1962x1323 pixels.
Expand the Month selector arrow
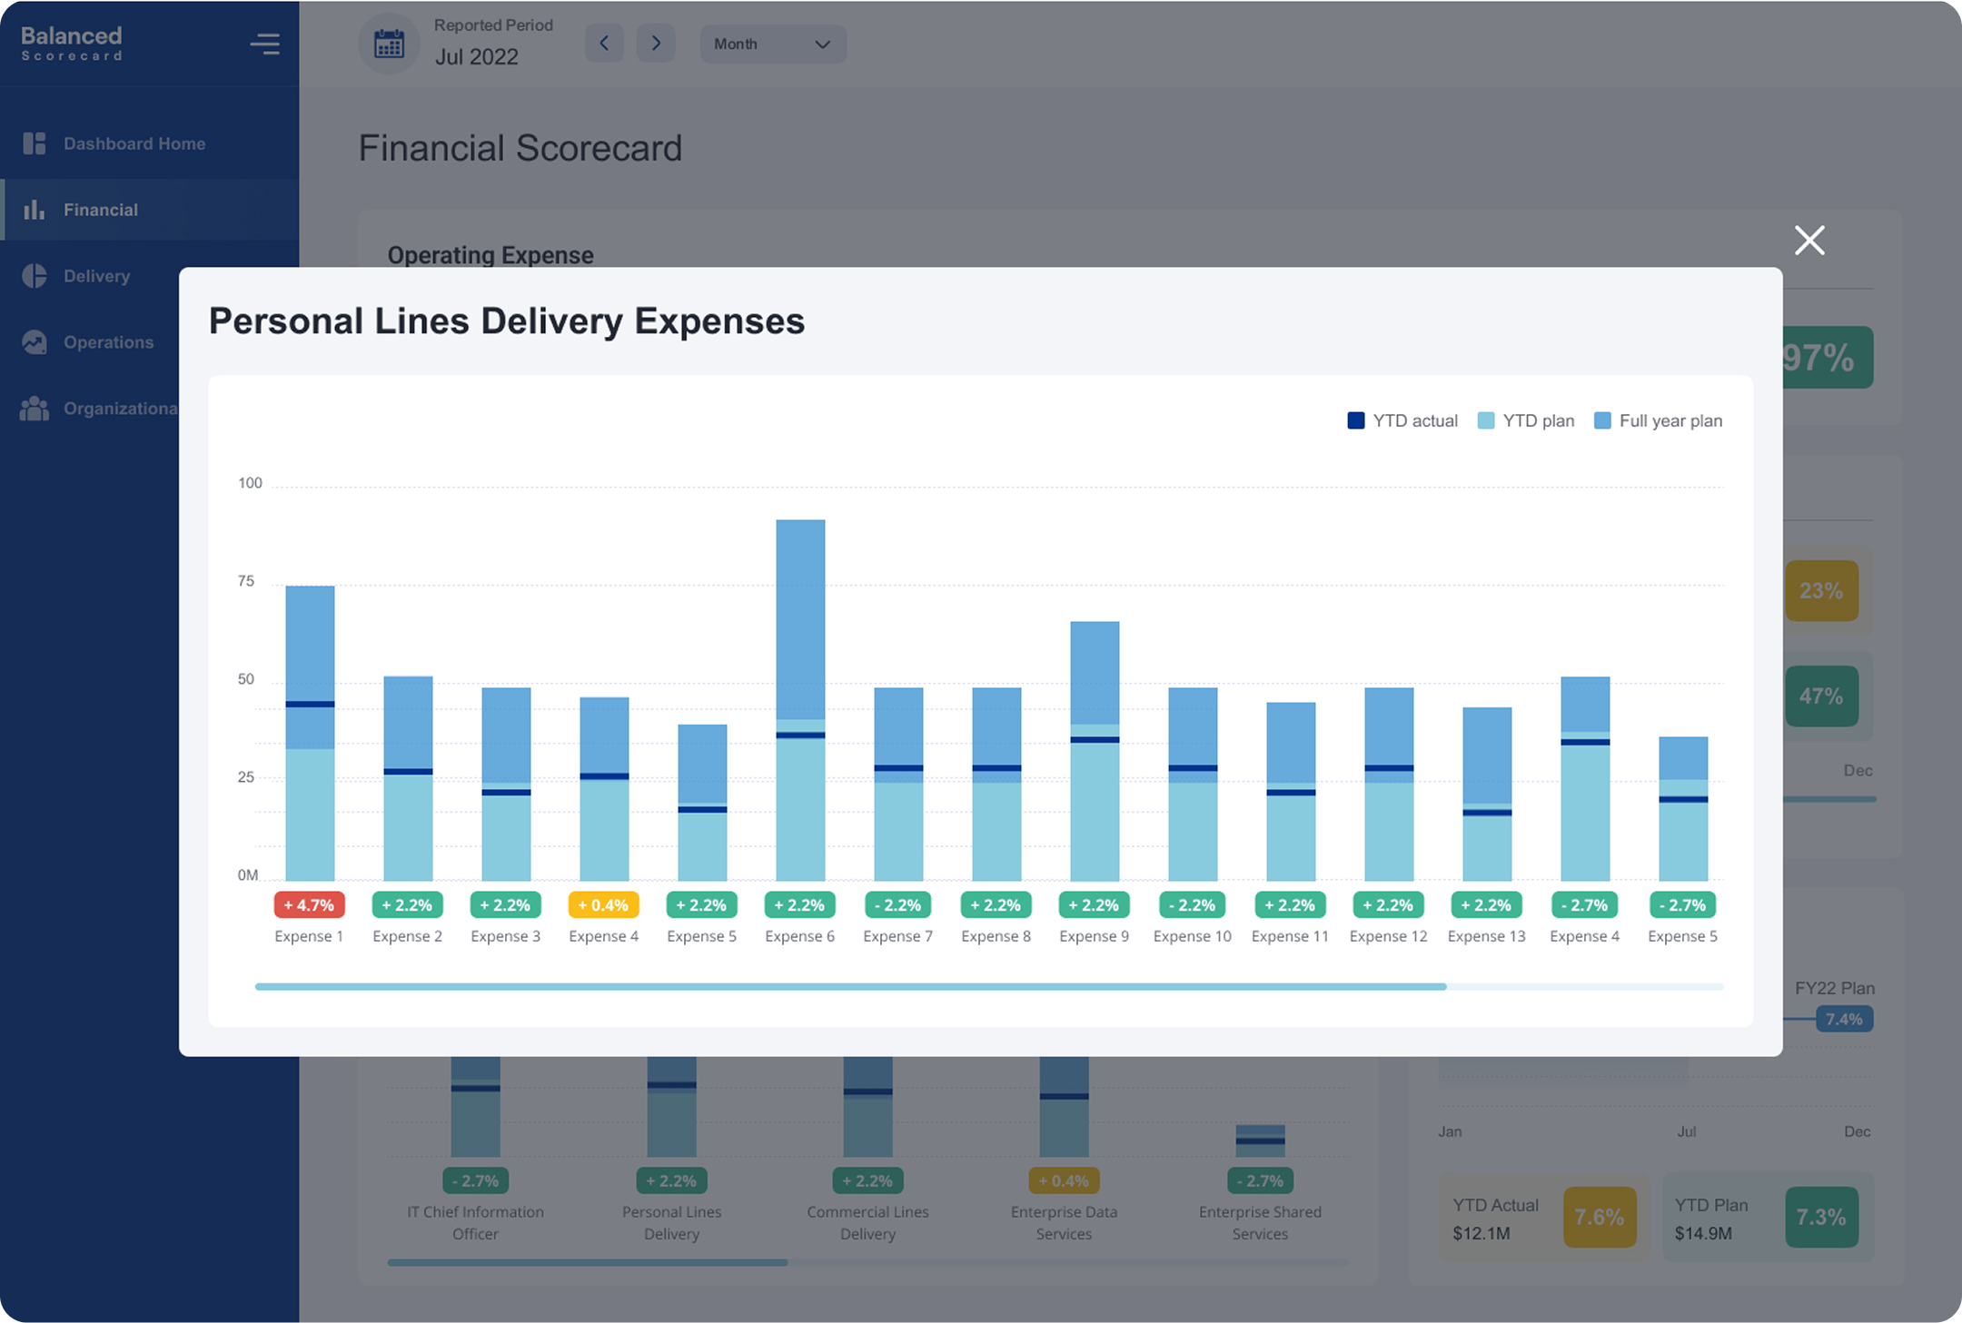pos(823,44)
